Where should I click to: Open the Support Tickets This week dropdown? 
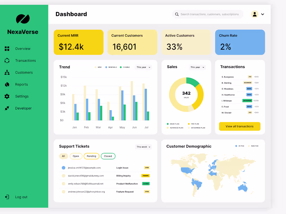pyautogui.click(x=143, y=147)
